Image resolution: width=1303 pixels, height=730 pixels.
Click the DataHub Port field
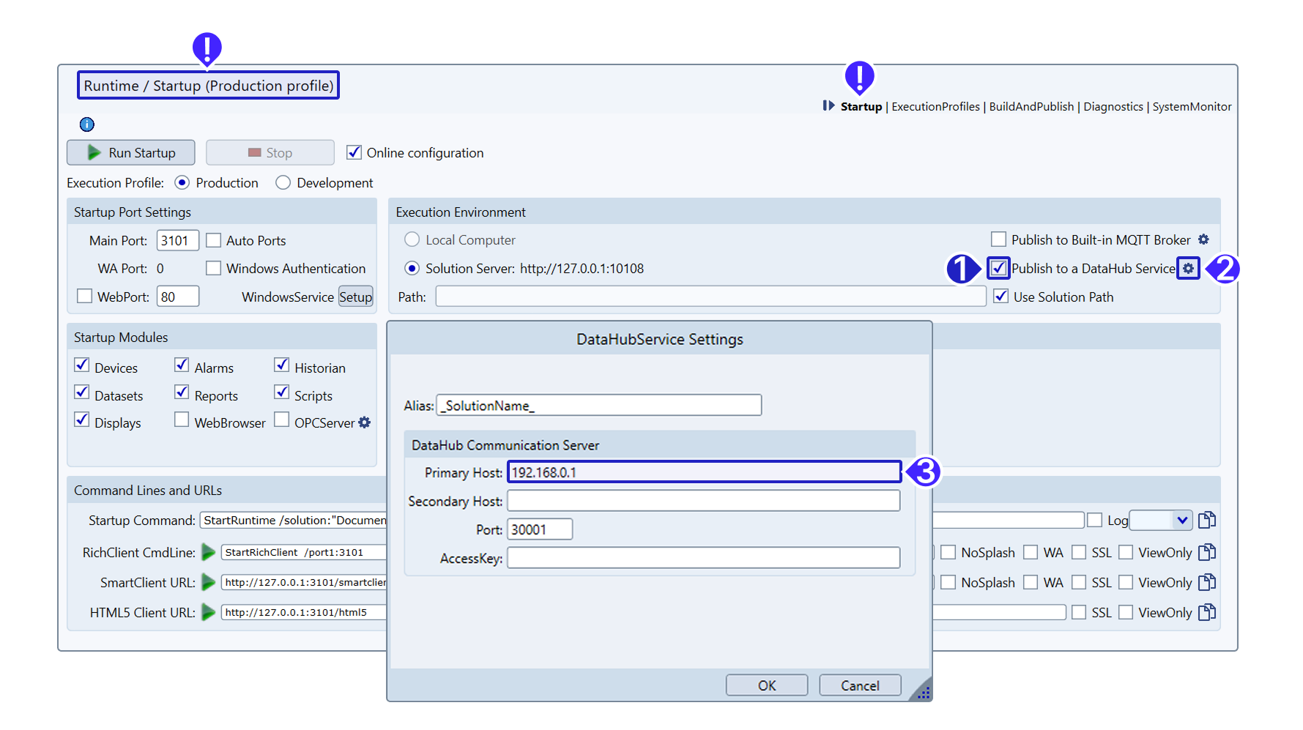click(x=540, y=529)
